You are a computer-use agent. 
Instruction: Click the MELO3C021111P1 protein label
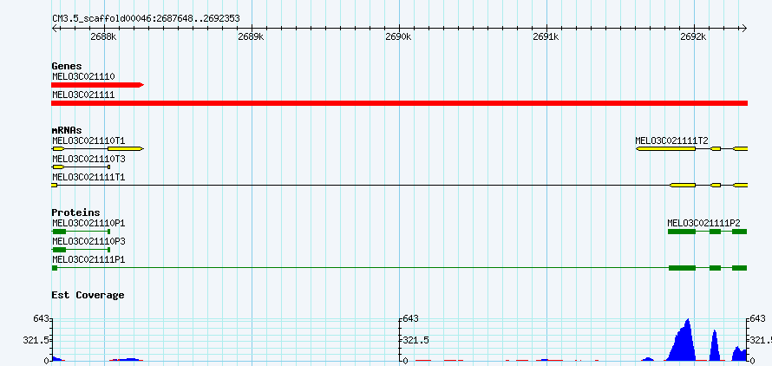point(88,259)
